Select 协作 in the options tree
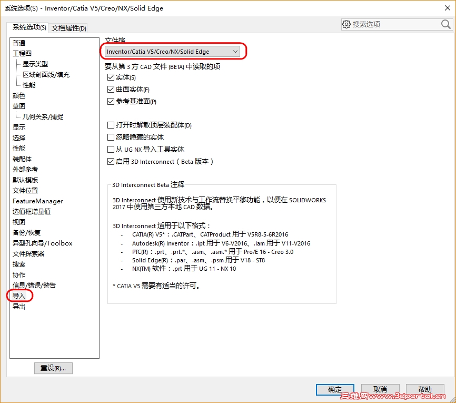This screenshot has height=403, width=456. click(19, 275)
